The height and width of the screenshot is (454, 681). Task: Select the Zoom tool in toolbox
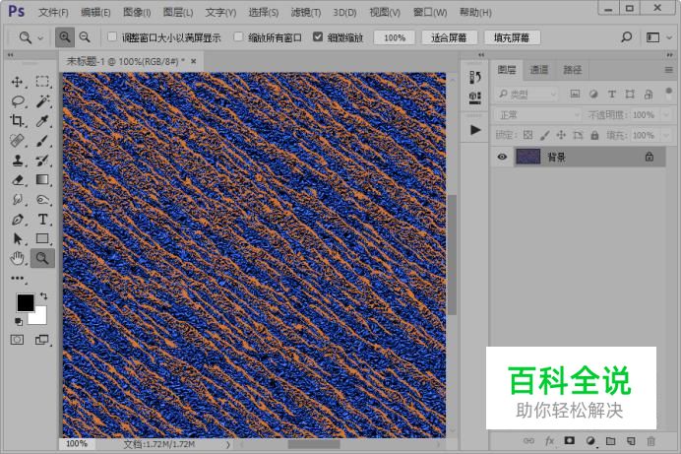point(42,258)
